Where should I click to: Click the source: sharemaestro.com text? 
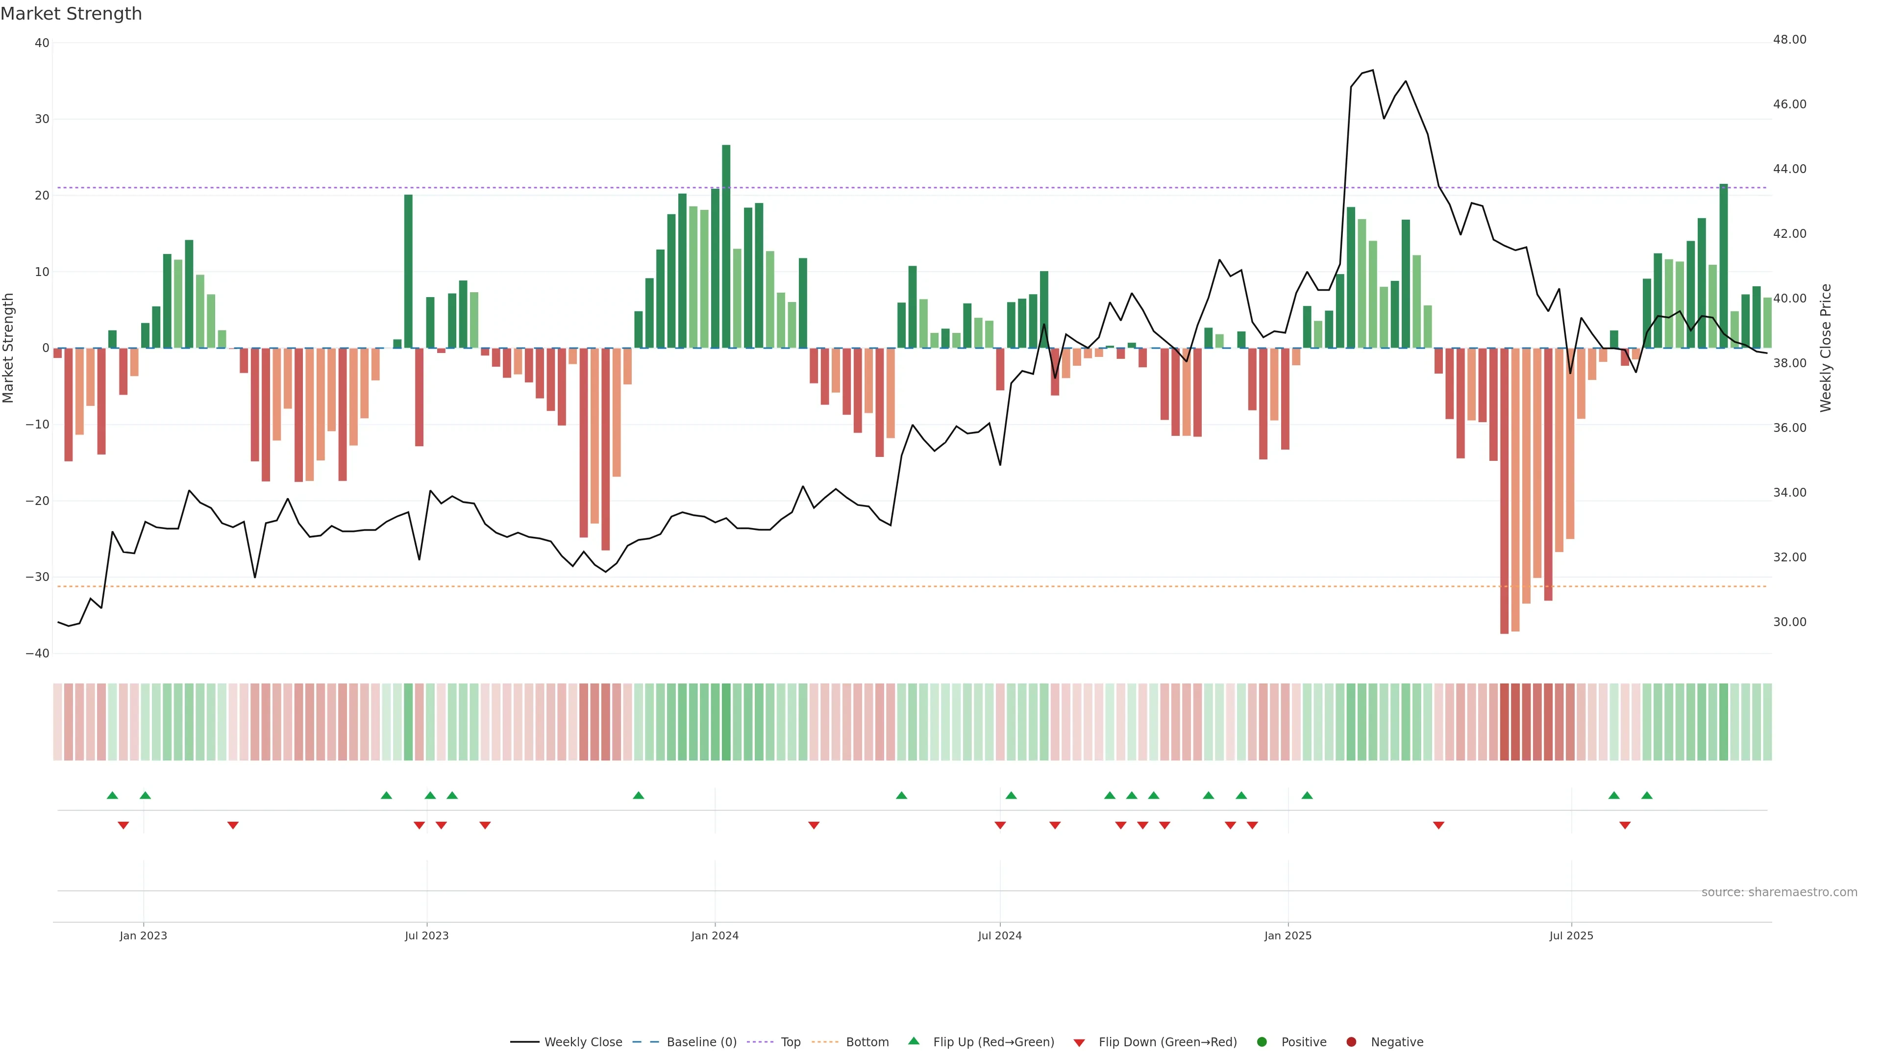coord(1779,892)
